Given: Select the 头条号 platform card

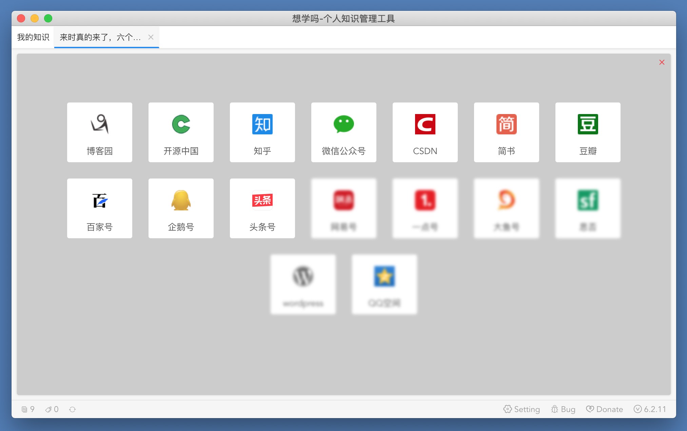Looking at the screenshot, I should pyautogui.click(x=262, y=208).
